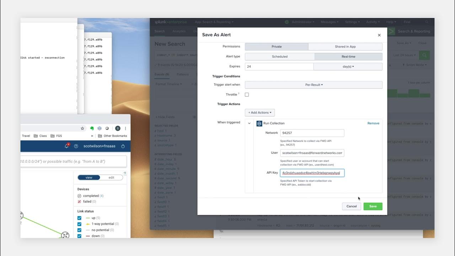
Task: Open browser profile avatar S
Action: coord(118,128)
